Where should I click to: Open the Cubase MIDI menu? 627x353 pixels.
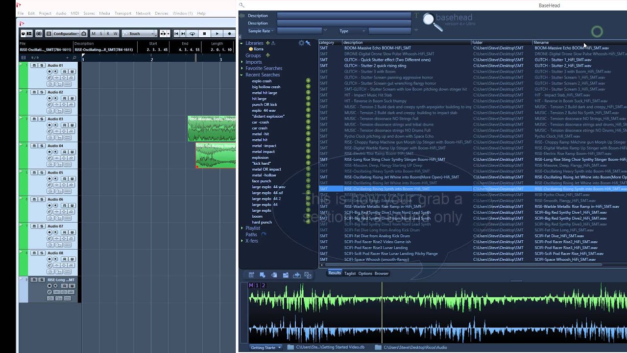(x=74, y=13)
